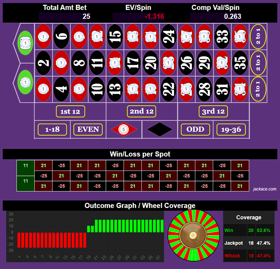Click the roulette wheel coverage graphic
The height and width of the screenshot is (269, 280).
point(194,235)
